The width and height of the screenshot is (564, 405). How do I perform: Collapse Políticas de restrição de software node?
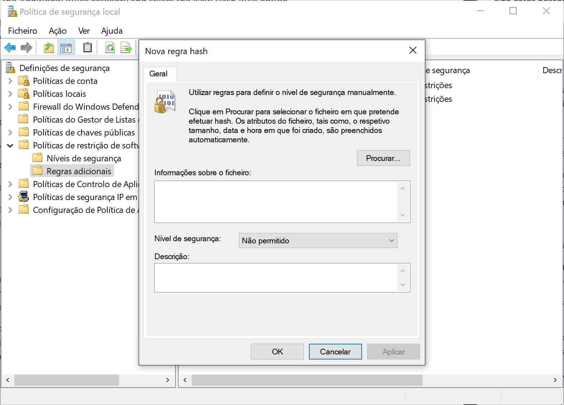coord(10,146)
